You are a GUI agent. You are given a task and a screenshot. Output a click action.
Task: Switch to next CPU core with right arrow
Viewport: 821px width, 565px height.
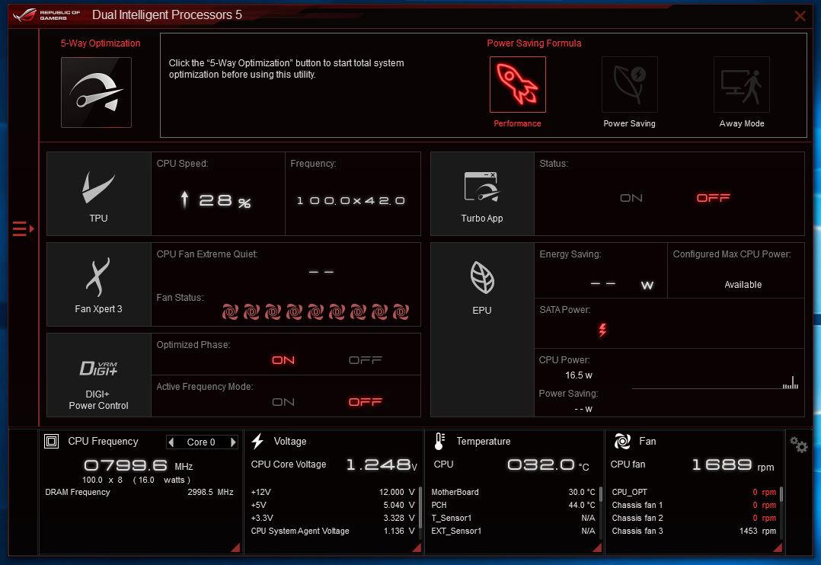(x=233, y=442)
